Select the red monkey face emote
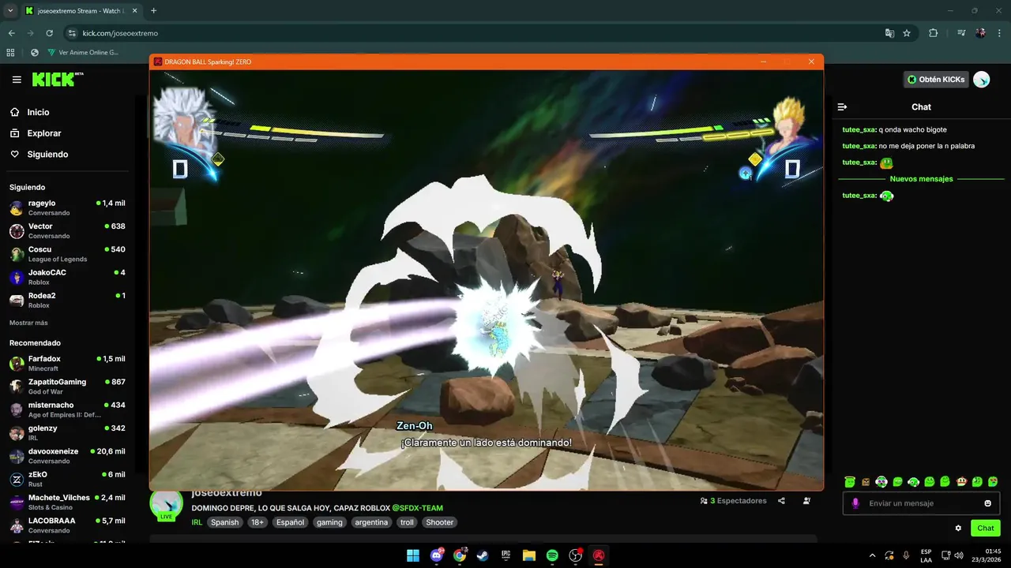Screen dimensions: 1011x568 coord(961,481)
